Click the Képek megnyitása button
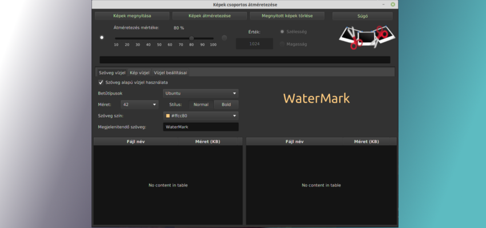This screenshot has height=228, width=486. (132, 16)
